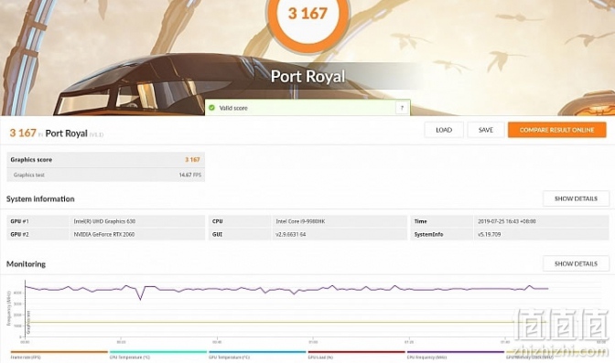Toggle the purple CPU Frequency legend

455,355
